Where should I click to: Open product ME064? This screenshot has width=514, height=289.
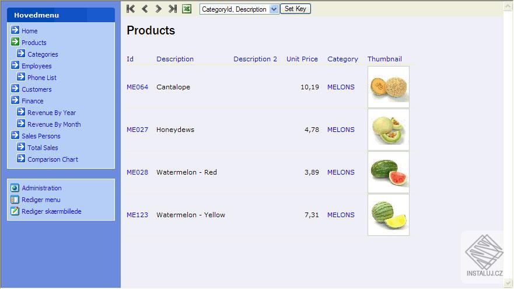pos(137,87)
